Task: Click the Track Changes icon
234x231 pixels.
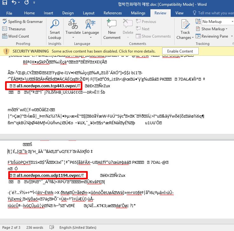Action: point(185,24)
